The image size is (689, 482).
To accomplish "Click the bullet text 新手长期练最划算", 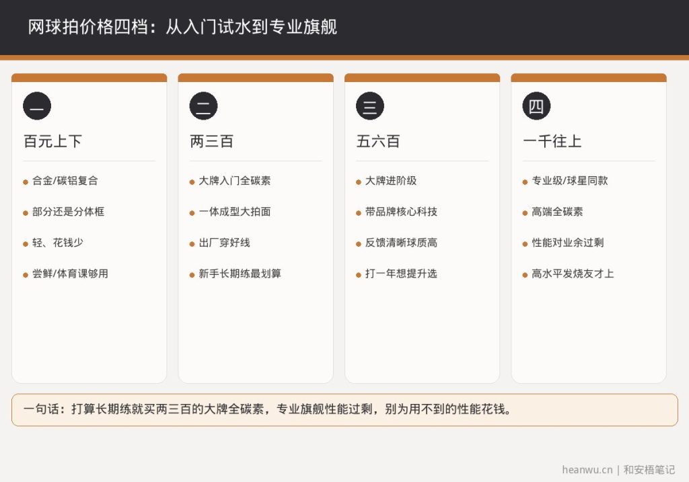I will tap(240, 274).
